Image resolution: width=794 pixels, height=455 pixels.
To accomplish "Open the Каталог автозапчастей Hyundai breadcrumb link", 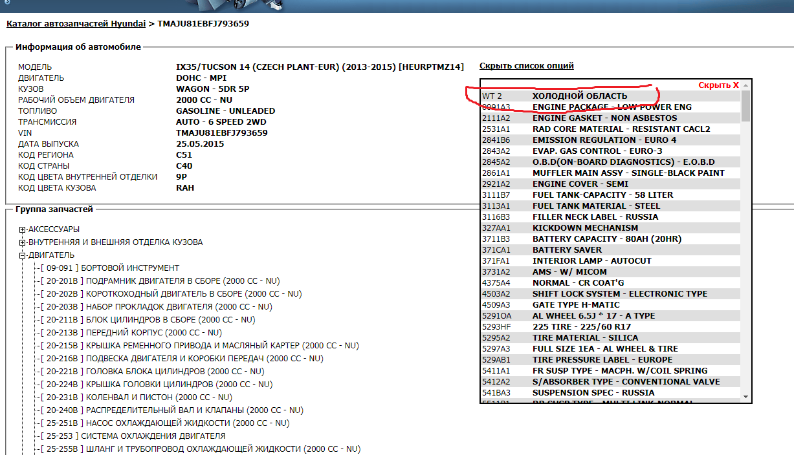I will [76, 24].
